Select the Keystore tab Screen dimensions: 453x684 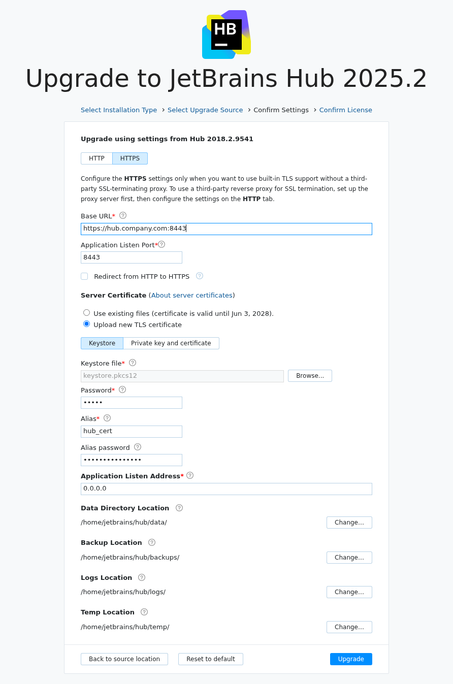[x=102, y=343]
